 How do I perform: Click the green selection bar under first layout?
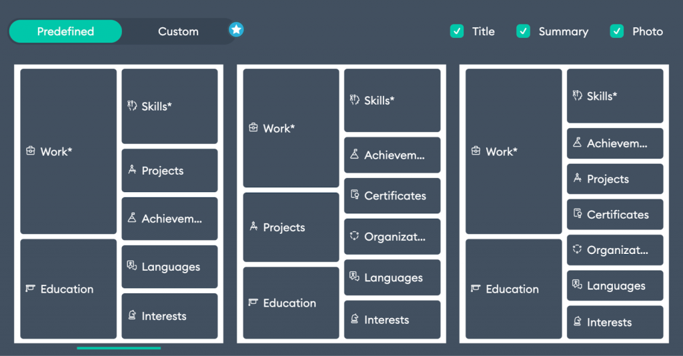119,348
